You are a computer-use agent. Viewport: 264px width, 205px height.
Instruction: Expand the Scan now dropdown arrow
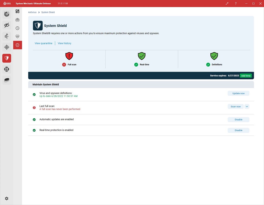coord(247,106)
